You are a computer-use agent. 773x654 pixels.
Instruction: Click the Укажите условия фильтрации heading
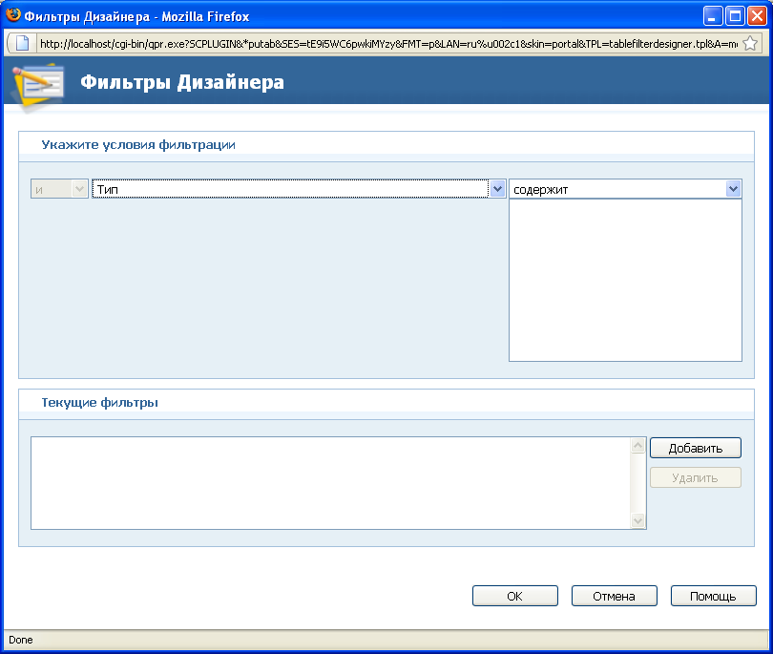(138, 145)
